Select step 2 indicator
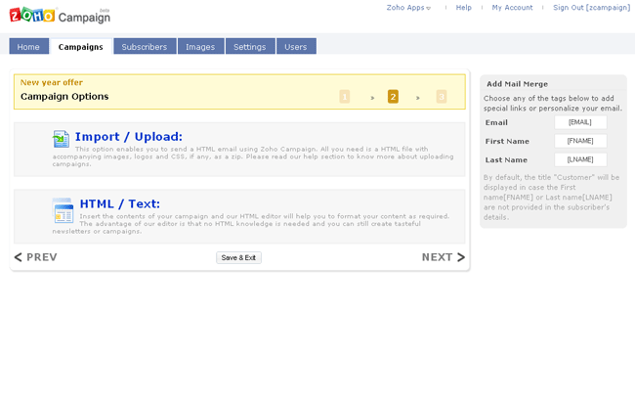The height and width of the screenshot is (402, 635). (393, 97)
